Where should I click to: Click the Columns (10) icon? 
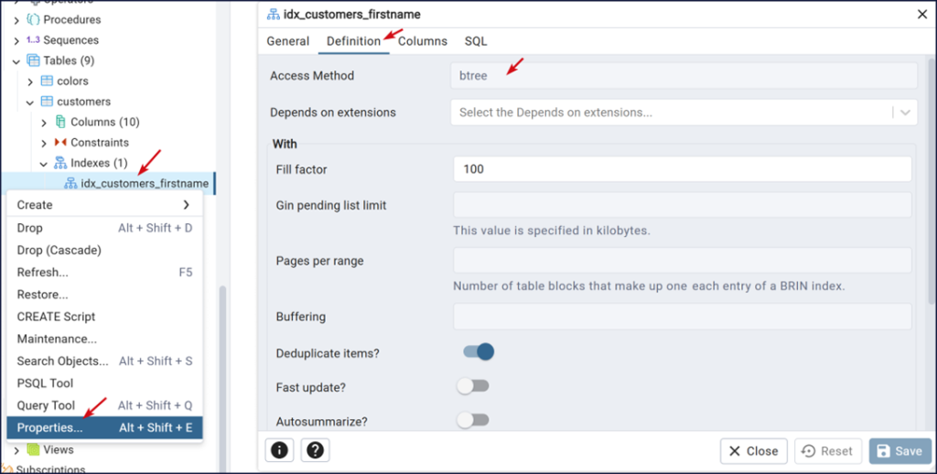(x=60, y=122)
